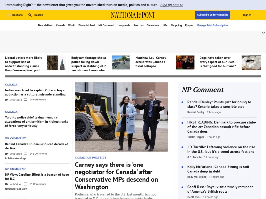Open the Diversions section
Viewport: 266px width, 199px height.
click(x=153, y=25)
